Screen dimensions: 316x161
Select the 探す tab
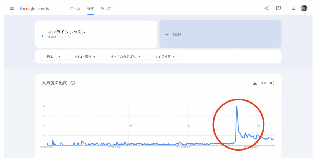tap(90, 8)
